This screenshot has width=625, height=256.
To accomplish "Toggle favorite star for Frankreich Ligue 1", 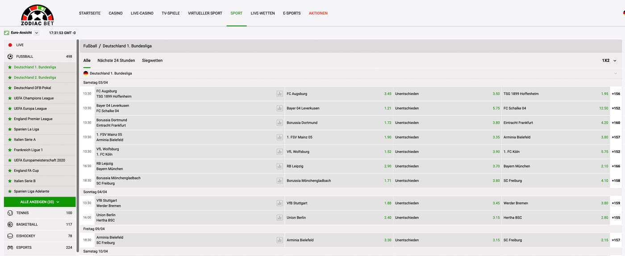I will [10, 150].
